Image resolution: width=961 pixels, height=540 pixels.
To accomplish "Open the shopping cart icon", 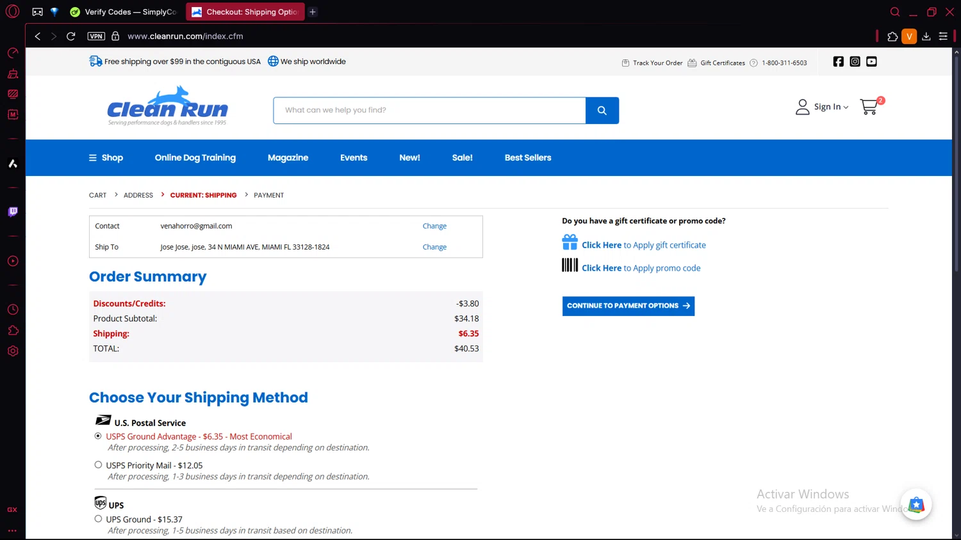I will (871, 106).
